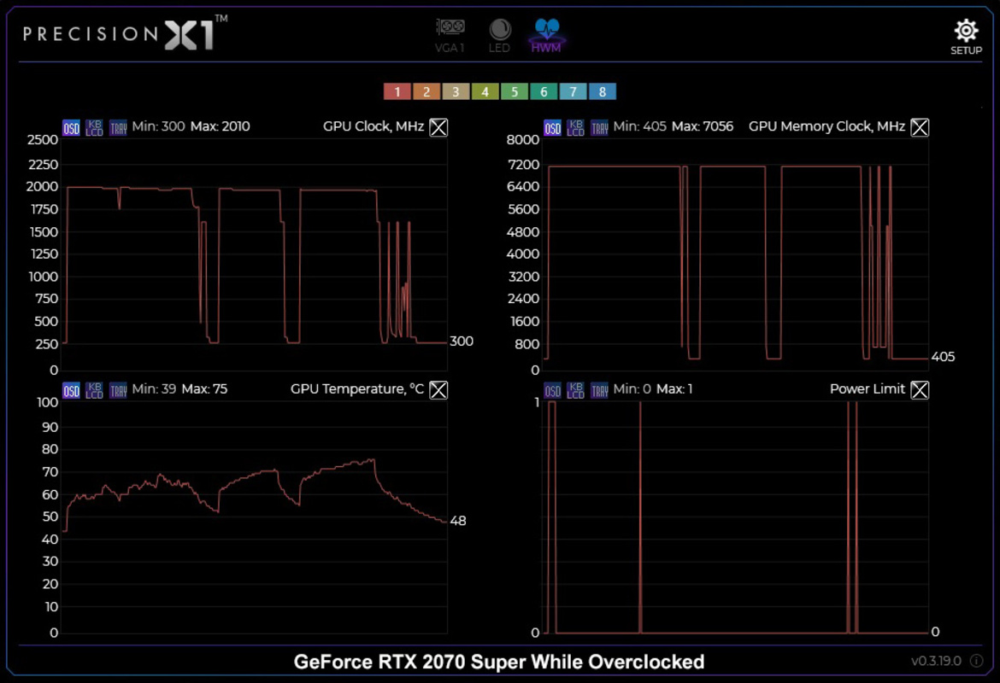Viewport: 1000px width, 683px height.
Task: Select tan profile swatch 3
Action: pyautogui.click(x=456, y=91)
